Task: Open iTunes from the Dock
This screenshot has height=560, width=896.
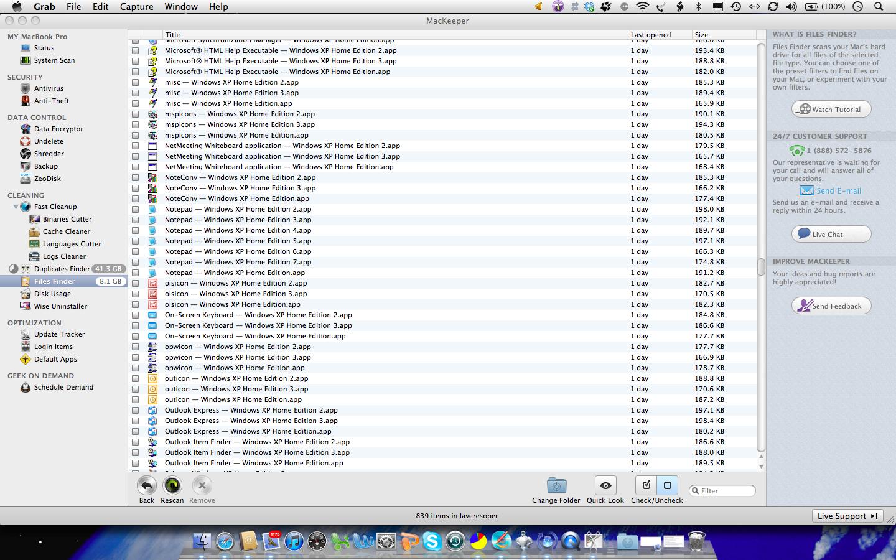Action: coord(294,541)
